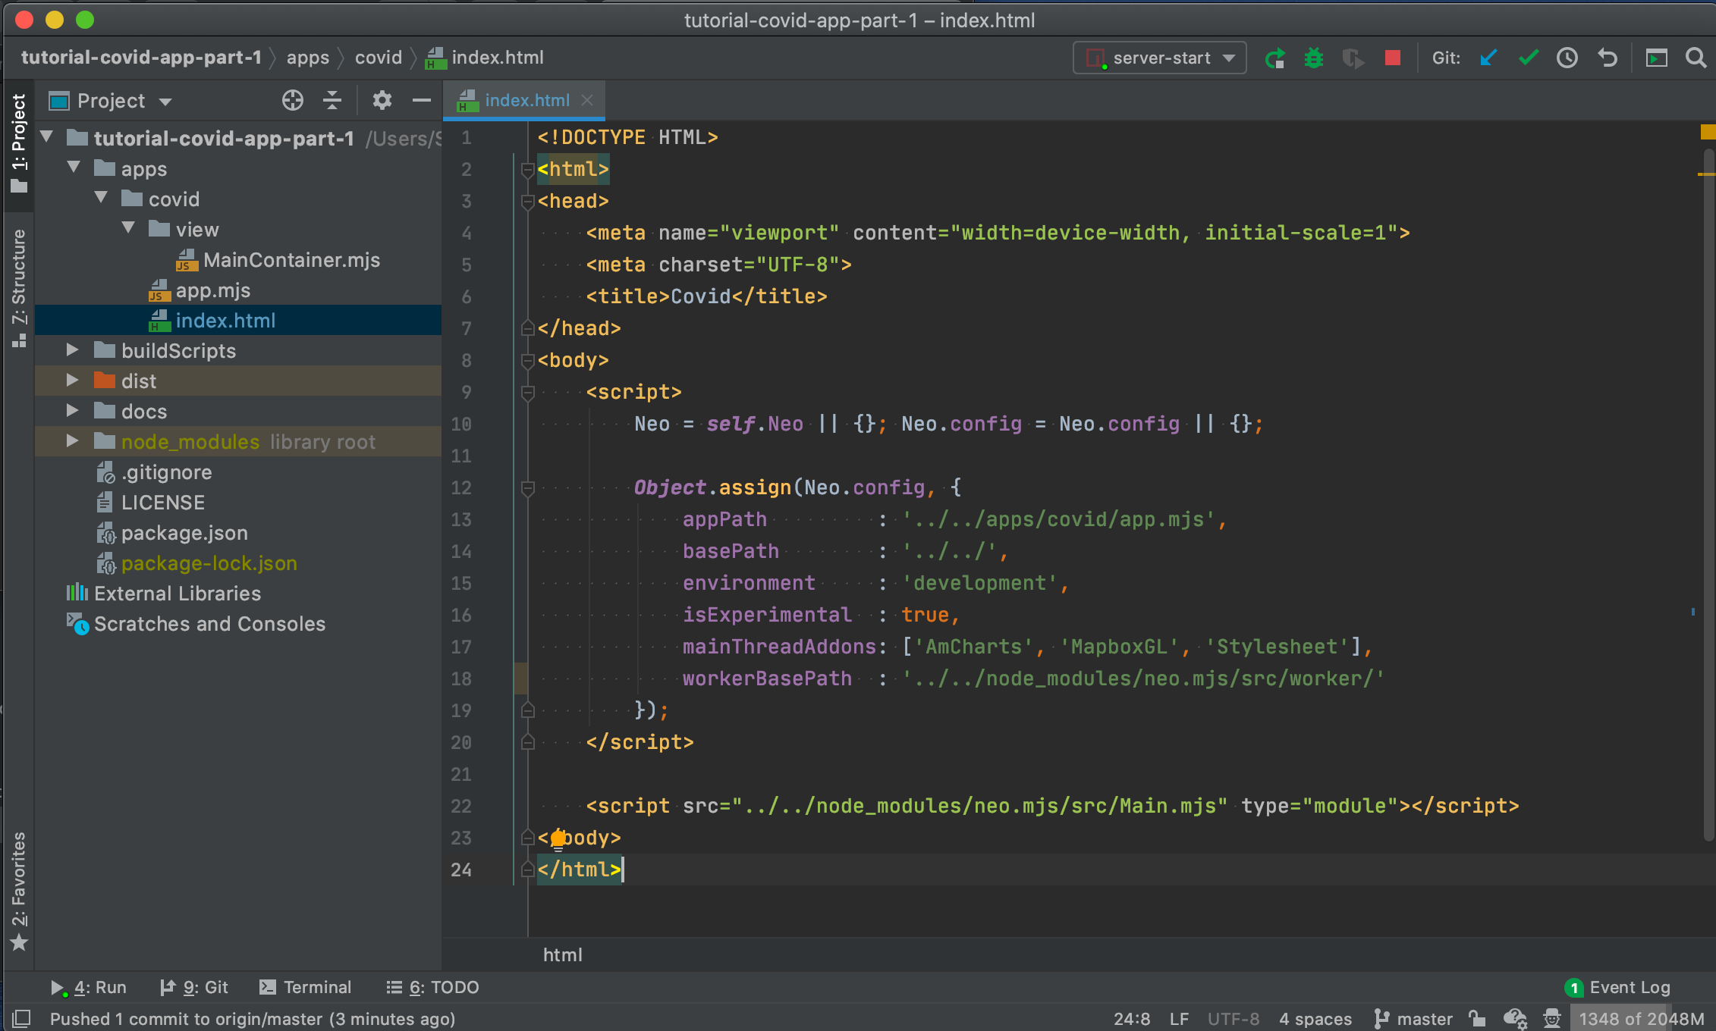Click the master branch in the status bar

click(x=1425, y=1018)
